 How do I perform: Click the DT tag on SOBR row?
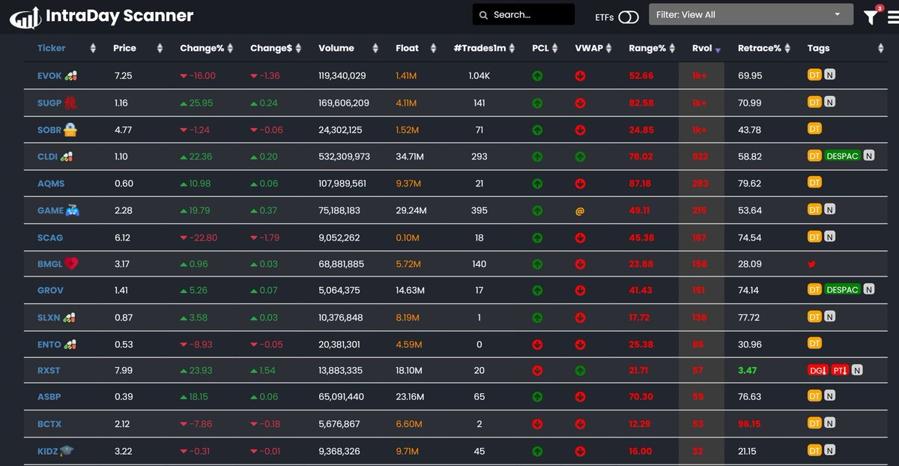(814, 129)
